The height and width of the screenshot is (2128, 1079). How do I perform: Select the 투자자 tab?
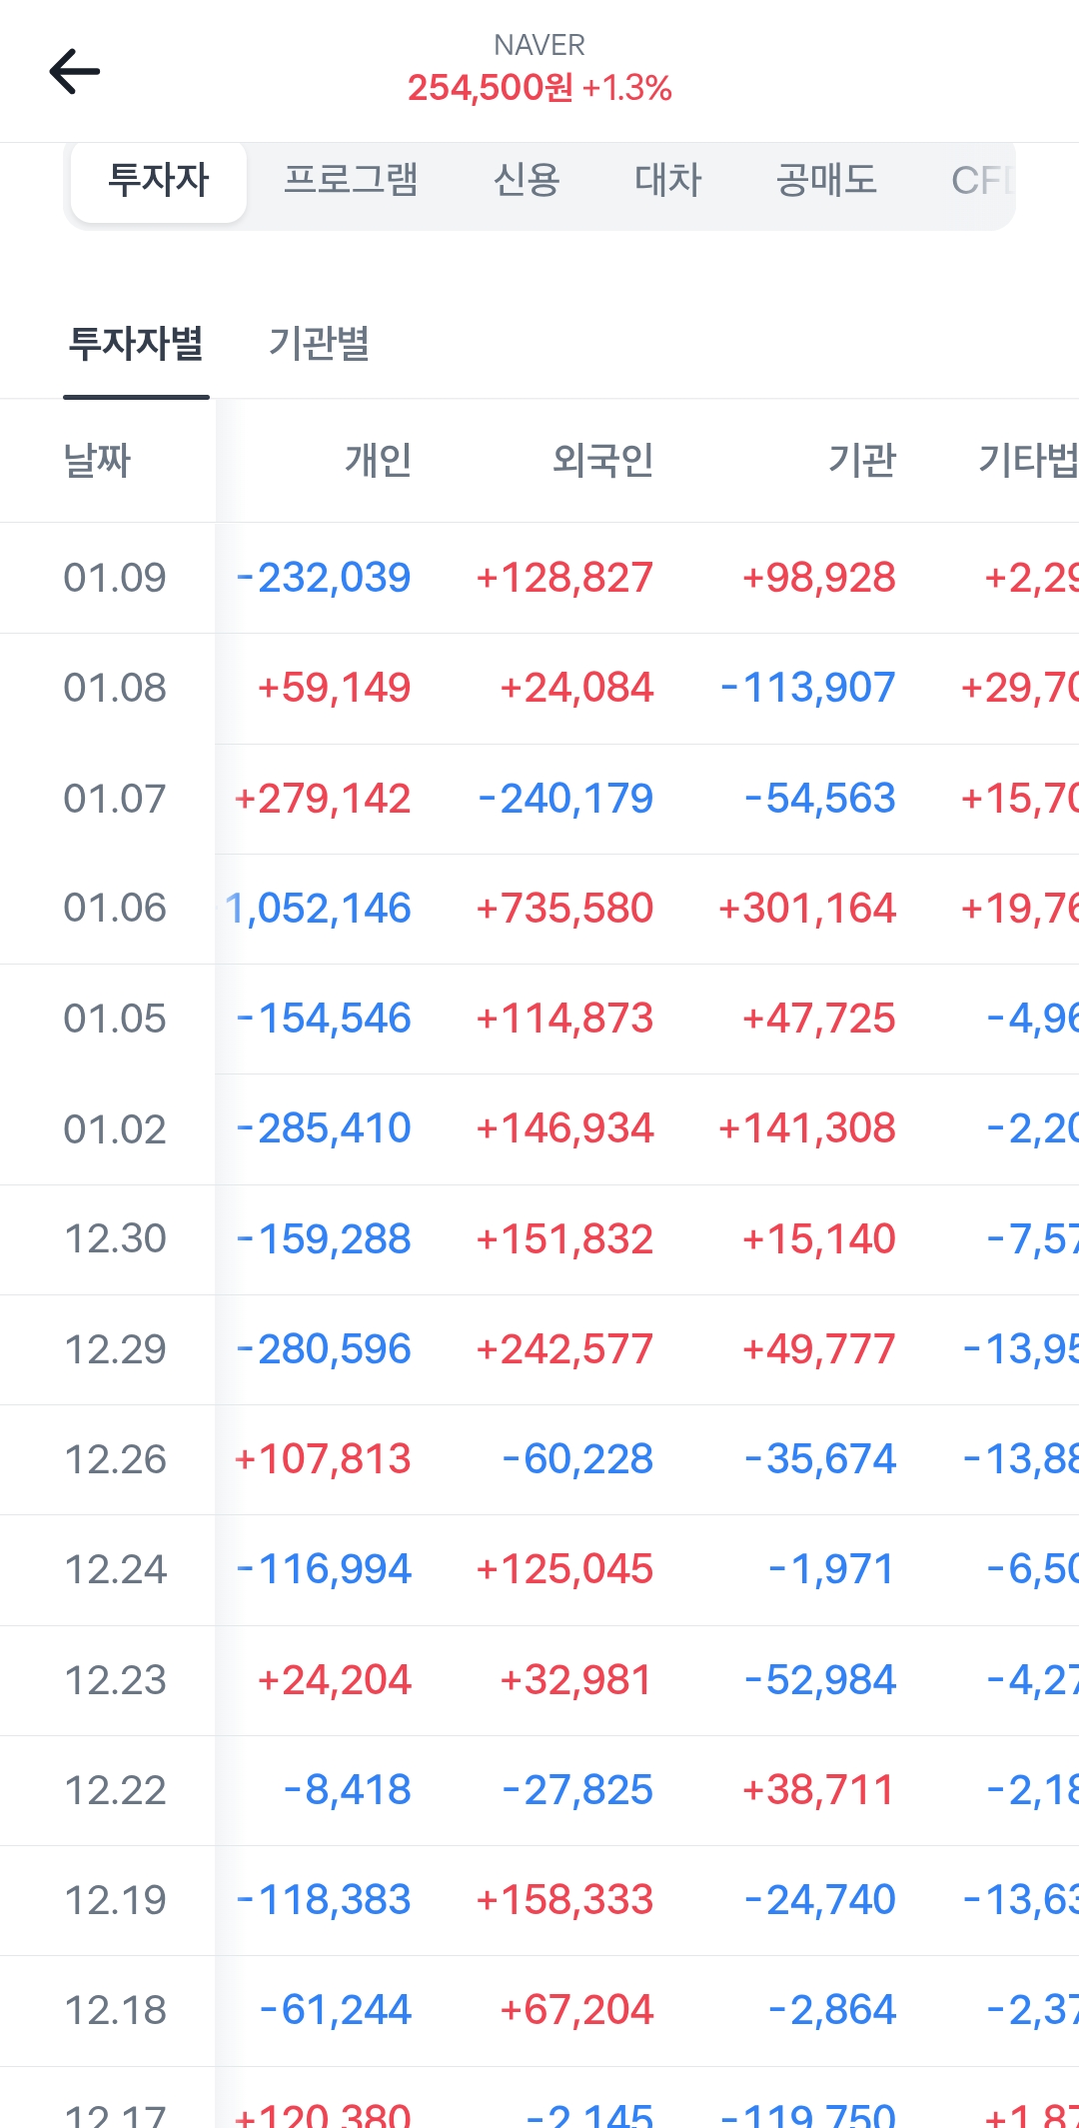[x=159, y=181]
